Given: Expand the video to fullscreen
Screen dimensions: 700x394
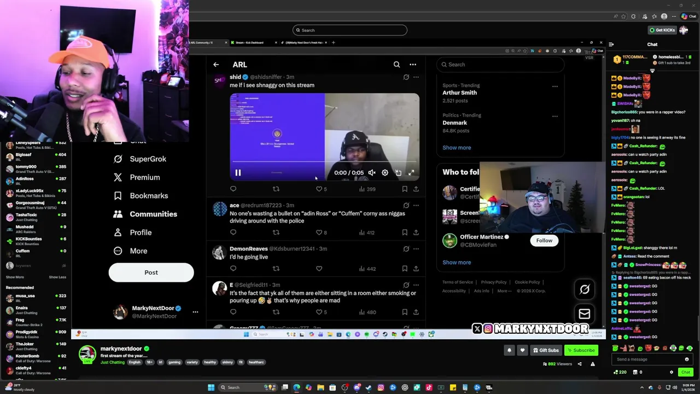Looking at the screenshot, I should tap(411, 173).
